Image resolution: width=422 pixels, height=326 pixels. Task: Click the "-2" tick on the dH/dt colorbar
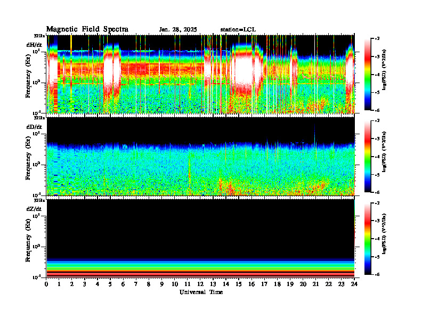click(x=377, y=39)
